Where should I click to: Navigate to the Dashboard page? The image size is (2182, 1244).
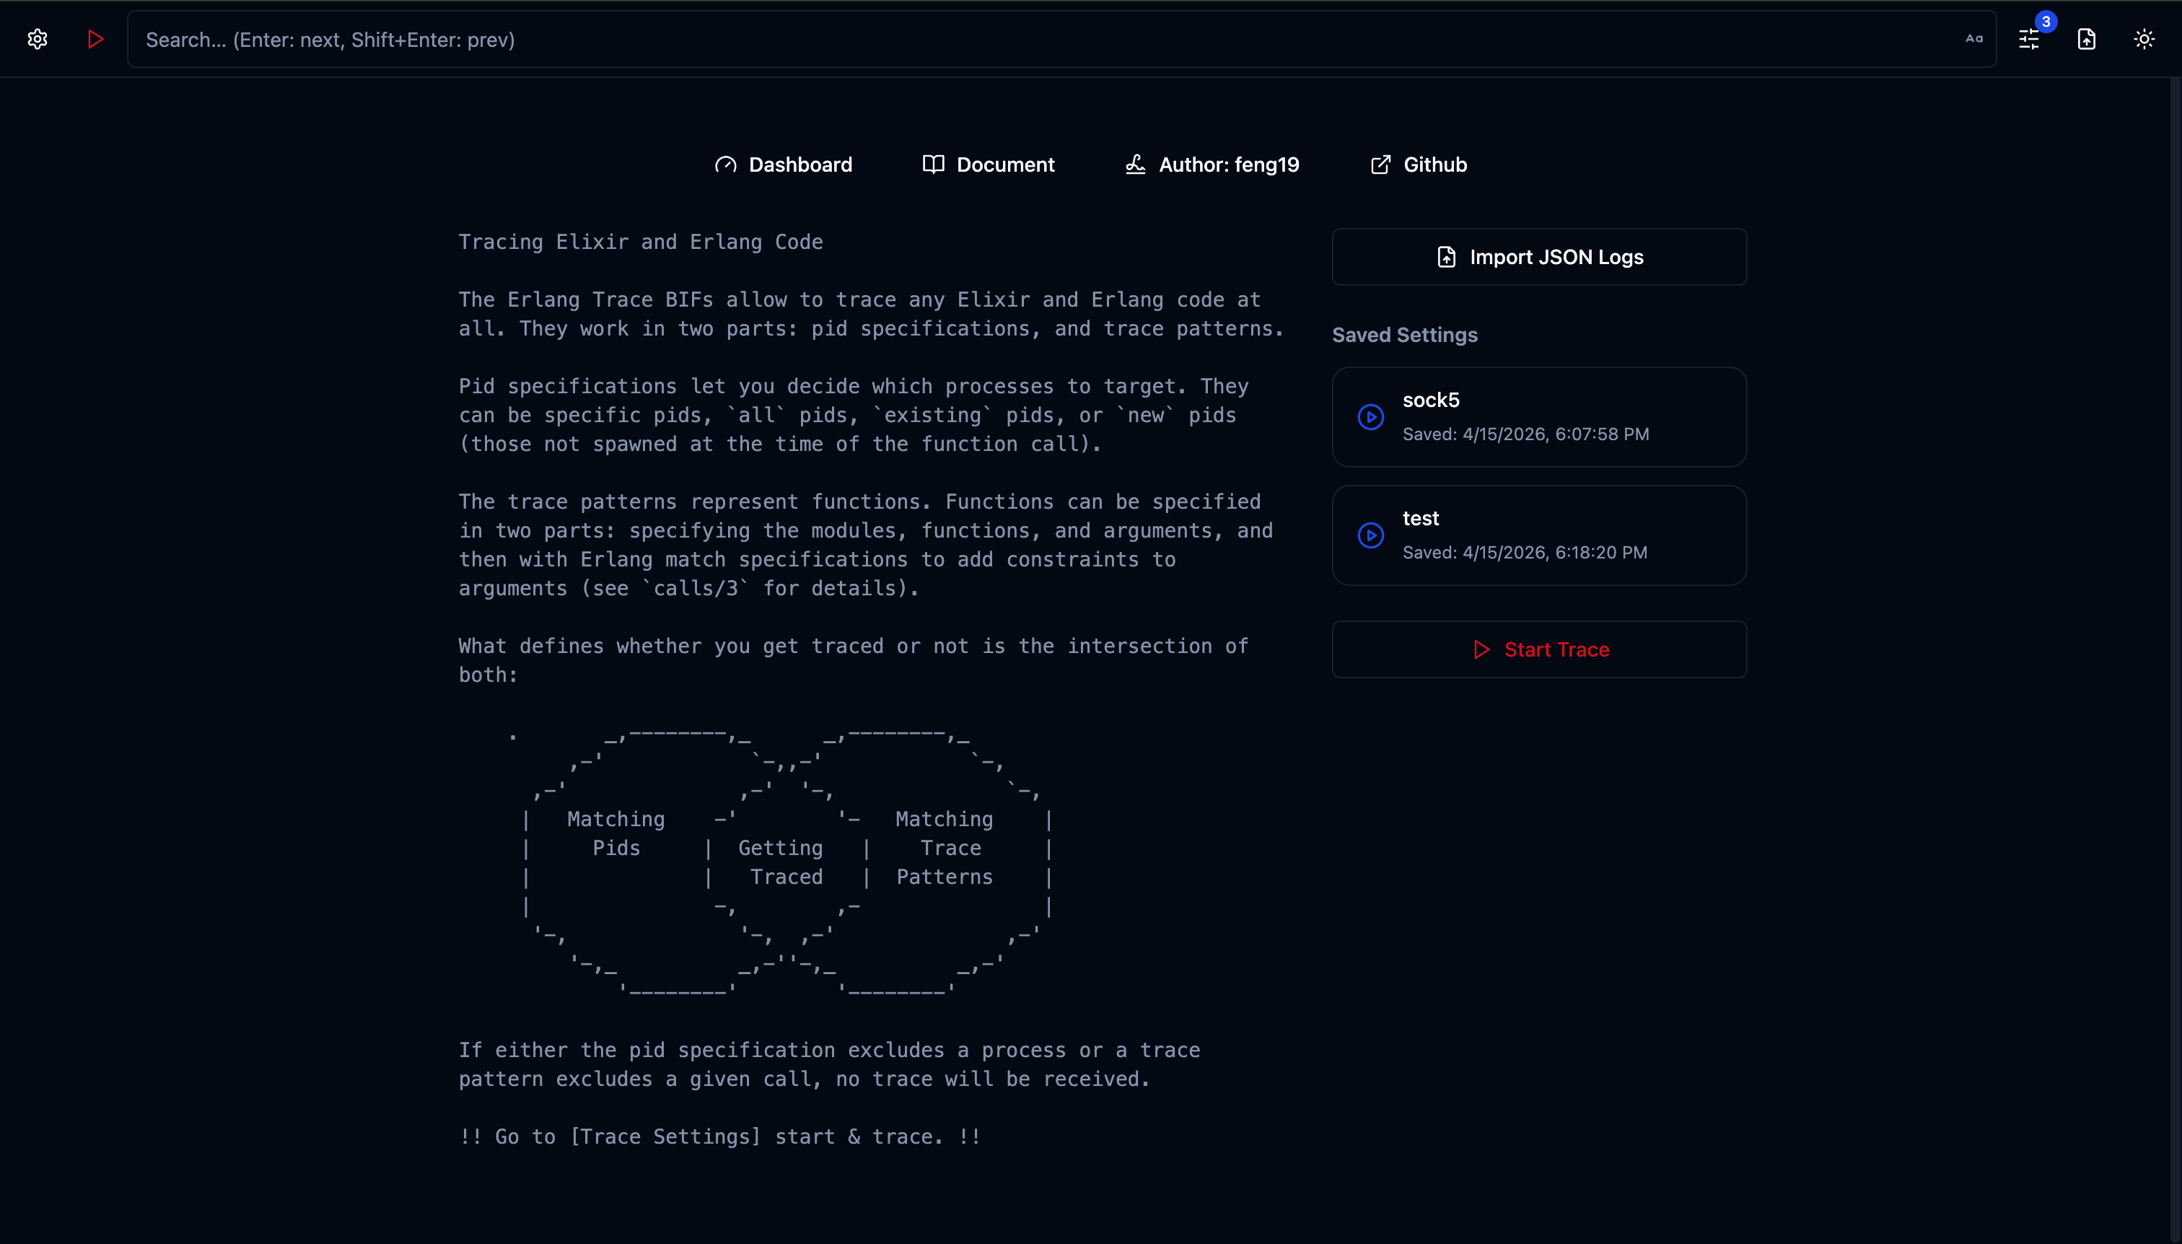799,164
